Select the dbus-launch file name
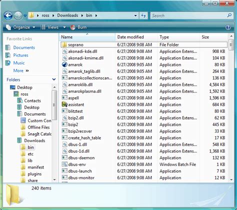This screenshot has width=237, height=210. [80, 171]
